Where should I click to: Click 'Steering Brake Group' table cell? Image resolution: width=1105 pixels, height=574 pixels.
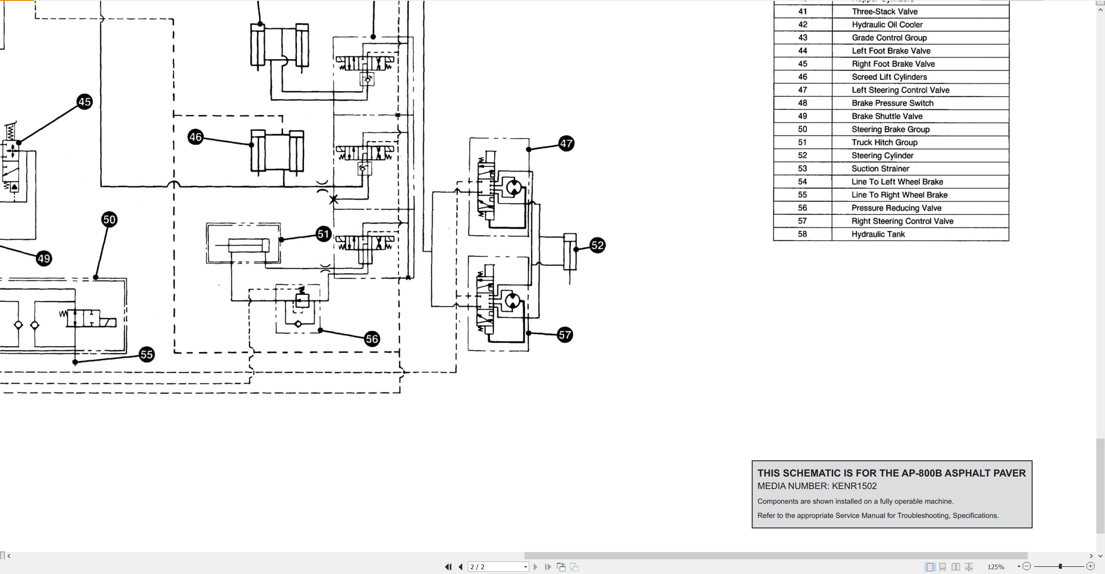pyautogui.click(x=921, y=129)
